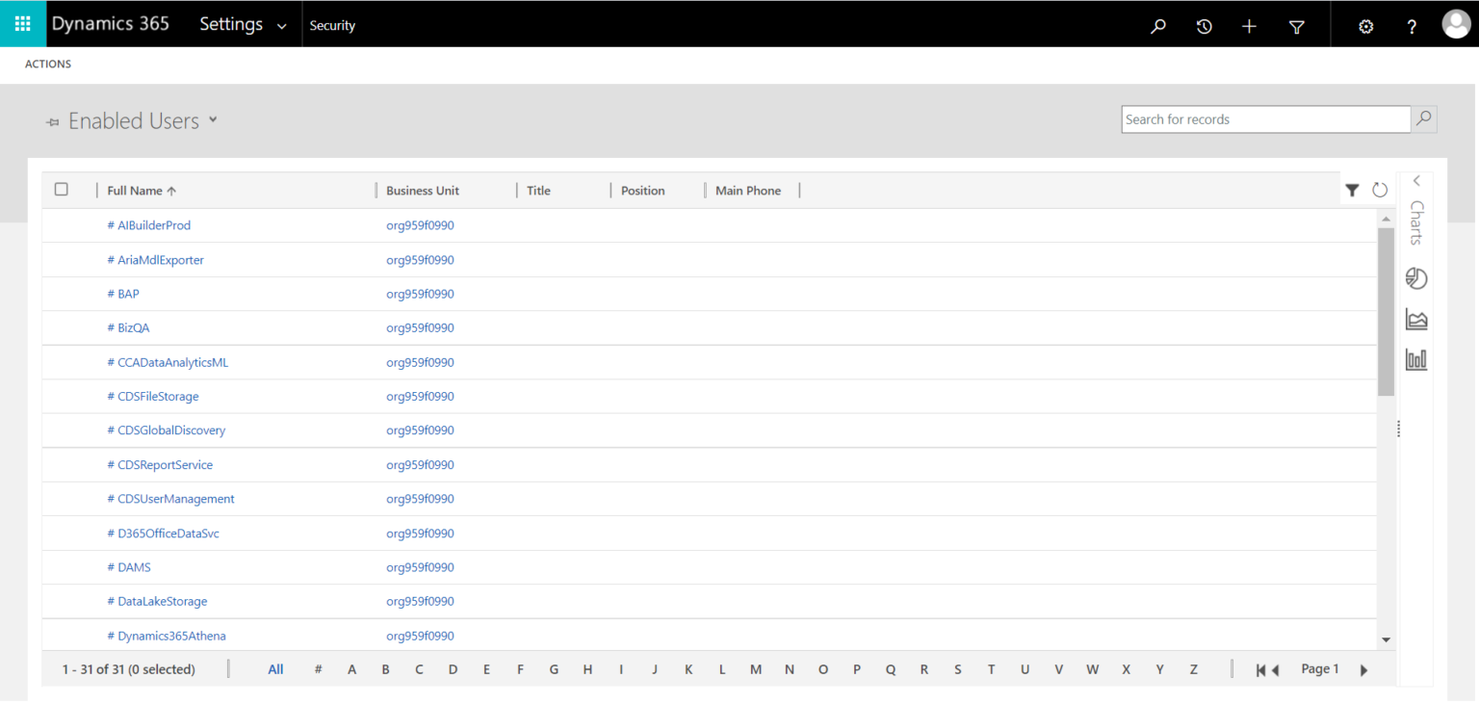The width and height of the screenshot is (1479, 704).
Task: Open the Dynamics 365 app launcher
Action: (x=19, y=23)
